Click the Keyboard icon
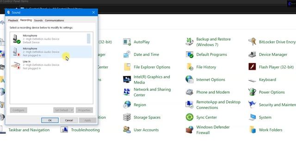296x166 pixels. pos(252,80)
